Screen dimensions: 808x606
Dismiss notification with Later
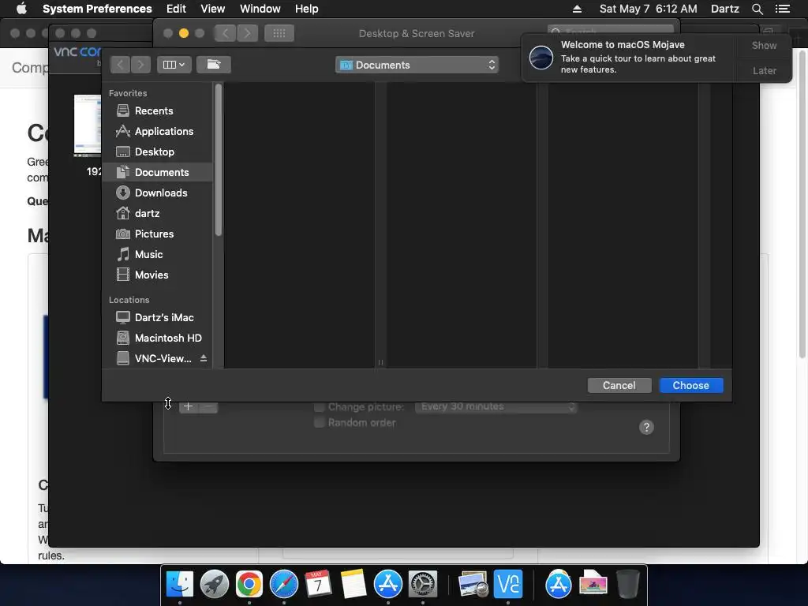(764, 70)
